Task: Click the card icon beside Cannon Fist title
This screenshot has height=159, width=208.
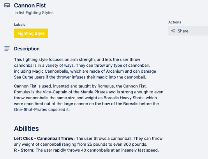Action: tap(7, 5)
